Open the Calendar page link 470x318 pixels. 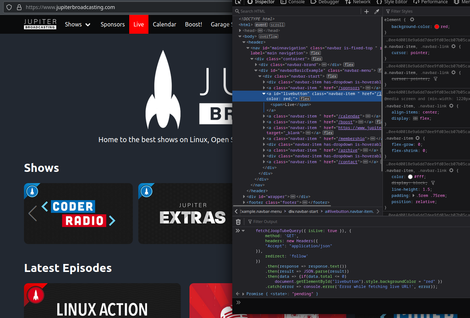pos(164,24)
